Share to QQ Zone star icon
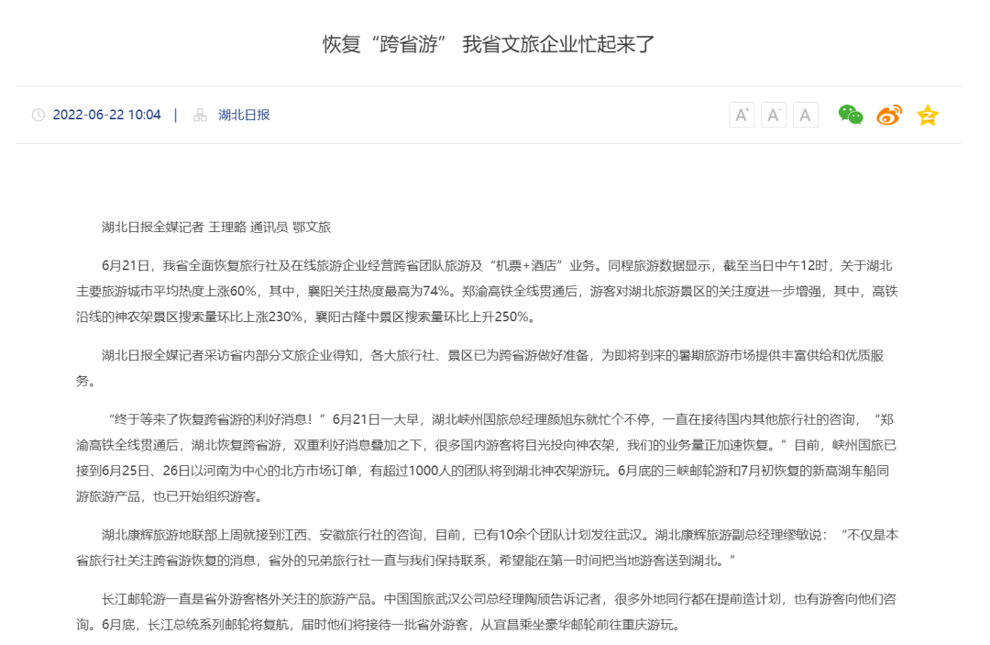This screenshot has height=645, width=990. (x=928, y=115)
